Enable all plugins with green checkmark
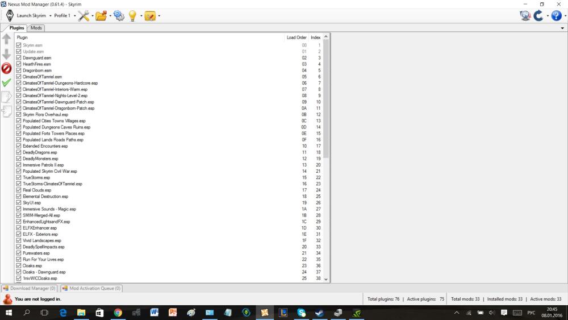This screenshot has width=568, height=320. [x=6, y=82]
